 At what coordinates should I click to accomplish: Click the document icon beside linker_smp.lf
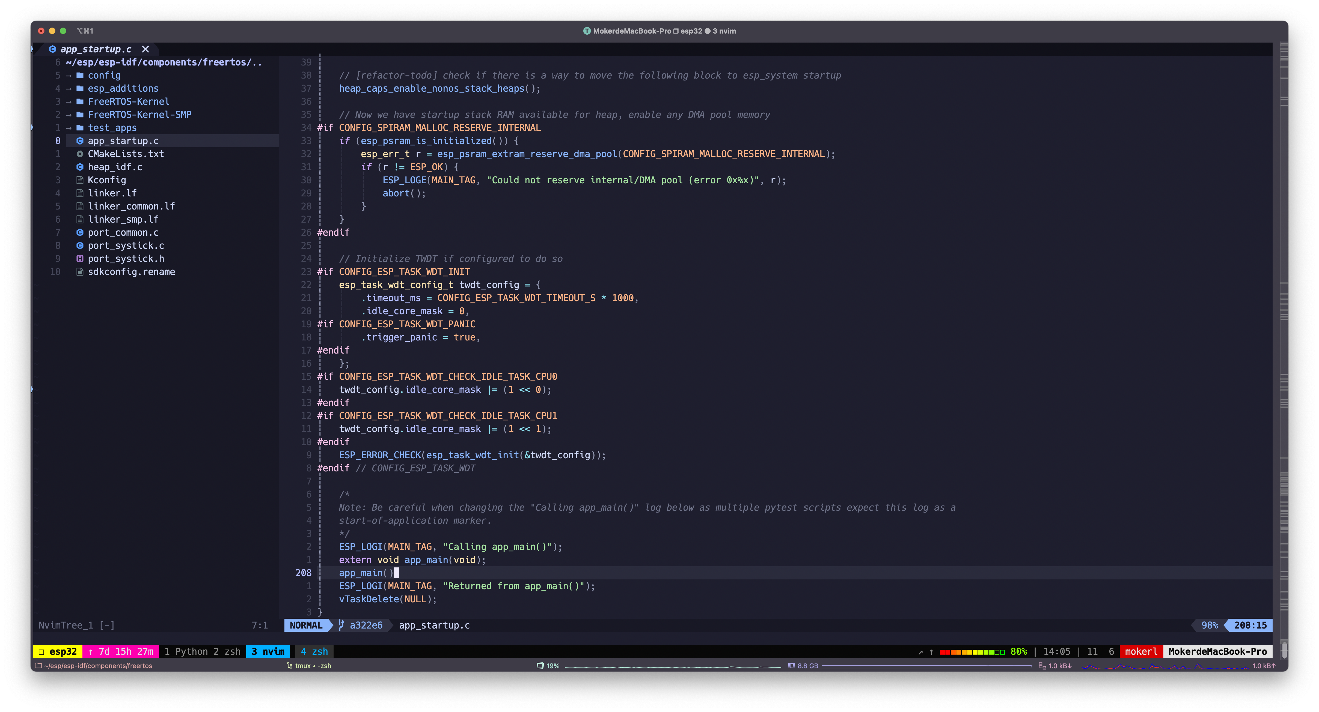click(x=80, y=219)
